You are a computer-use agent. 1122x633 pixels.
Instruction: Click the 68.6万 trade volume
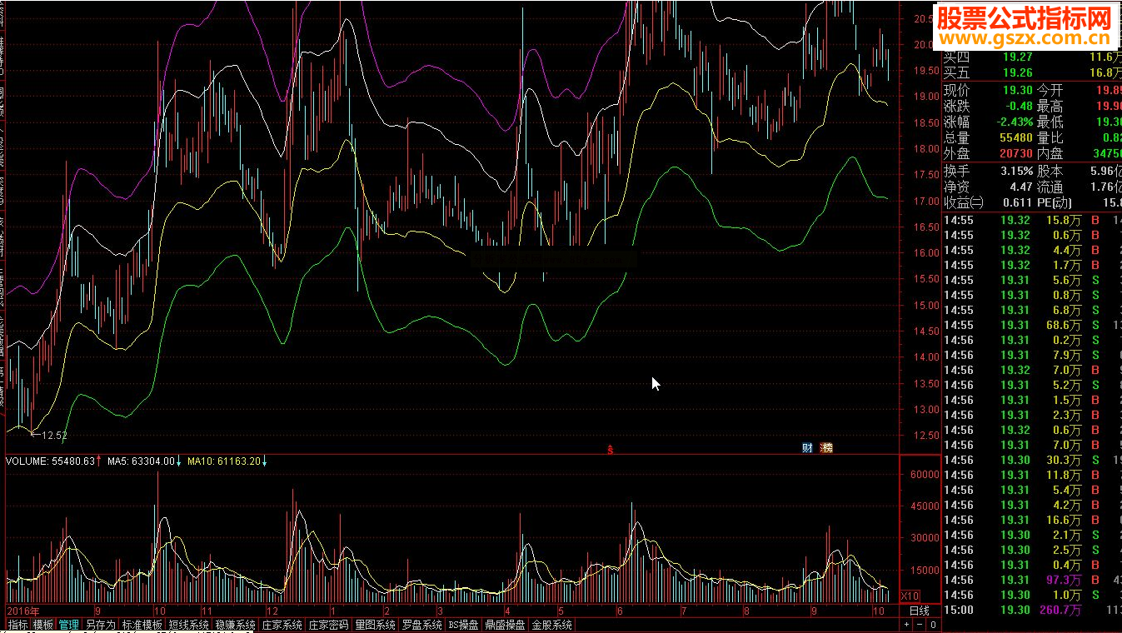[x=1065, y=325]
